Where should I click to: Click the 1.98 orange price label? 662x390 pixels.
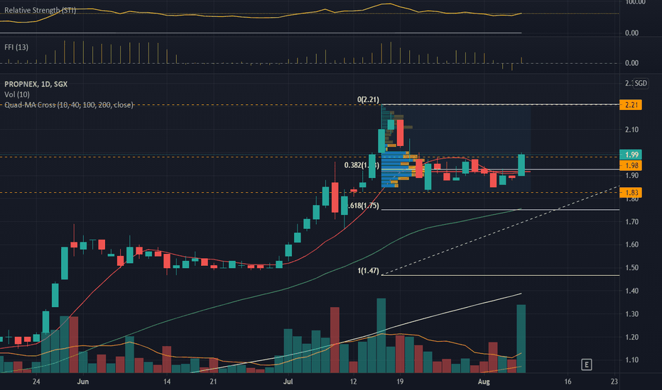coord(631,166)
